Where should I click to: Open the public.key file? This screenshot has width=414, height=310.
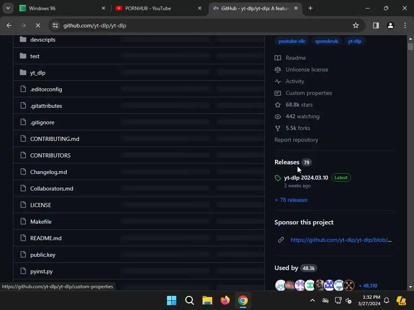pyautogui.click(x=43, y=255)
